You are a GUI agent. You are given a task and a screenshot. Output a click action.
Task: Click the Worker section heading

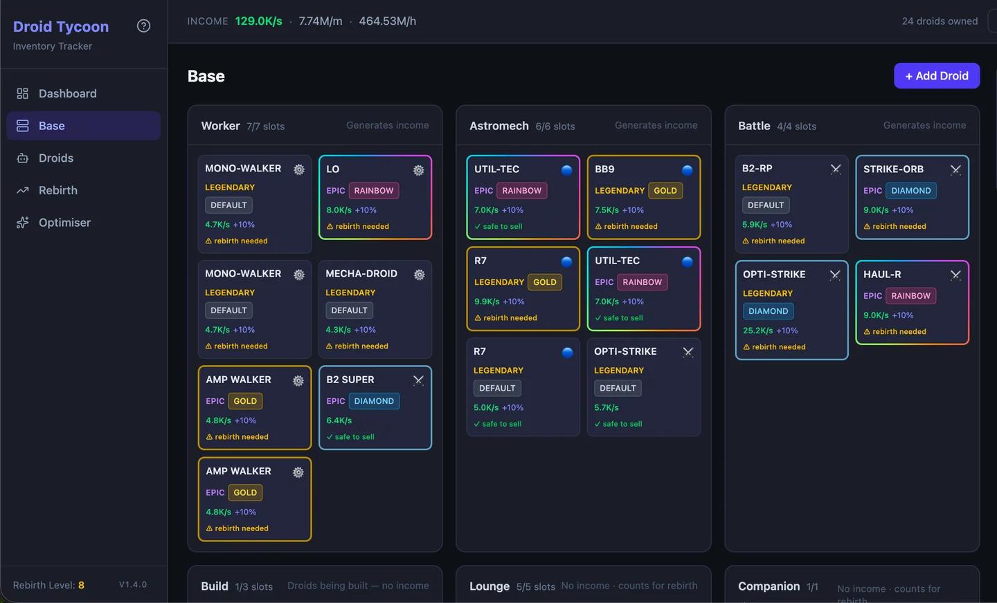[x=220, y=126]
